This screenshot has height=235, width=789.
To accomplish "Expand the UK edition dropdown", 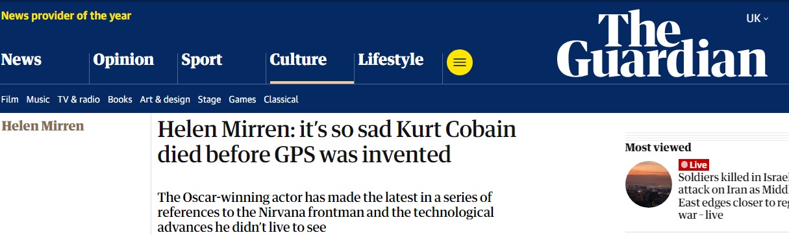I will pos(757,19).
